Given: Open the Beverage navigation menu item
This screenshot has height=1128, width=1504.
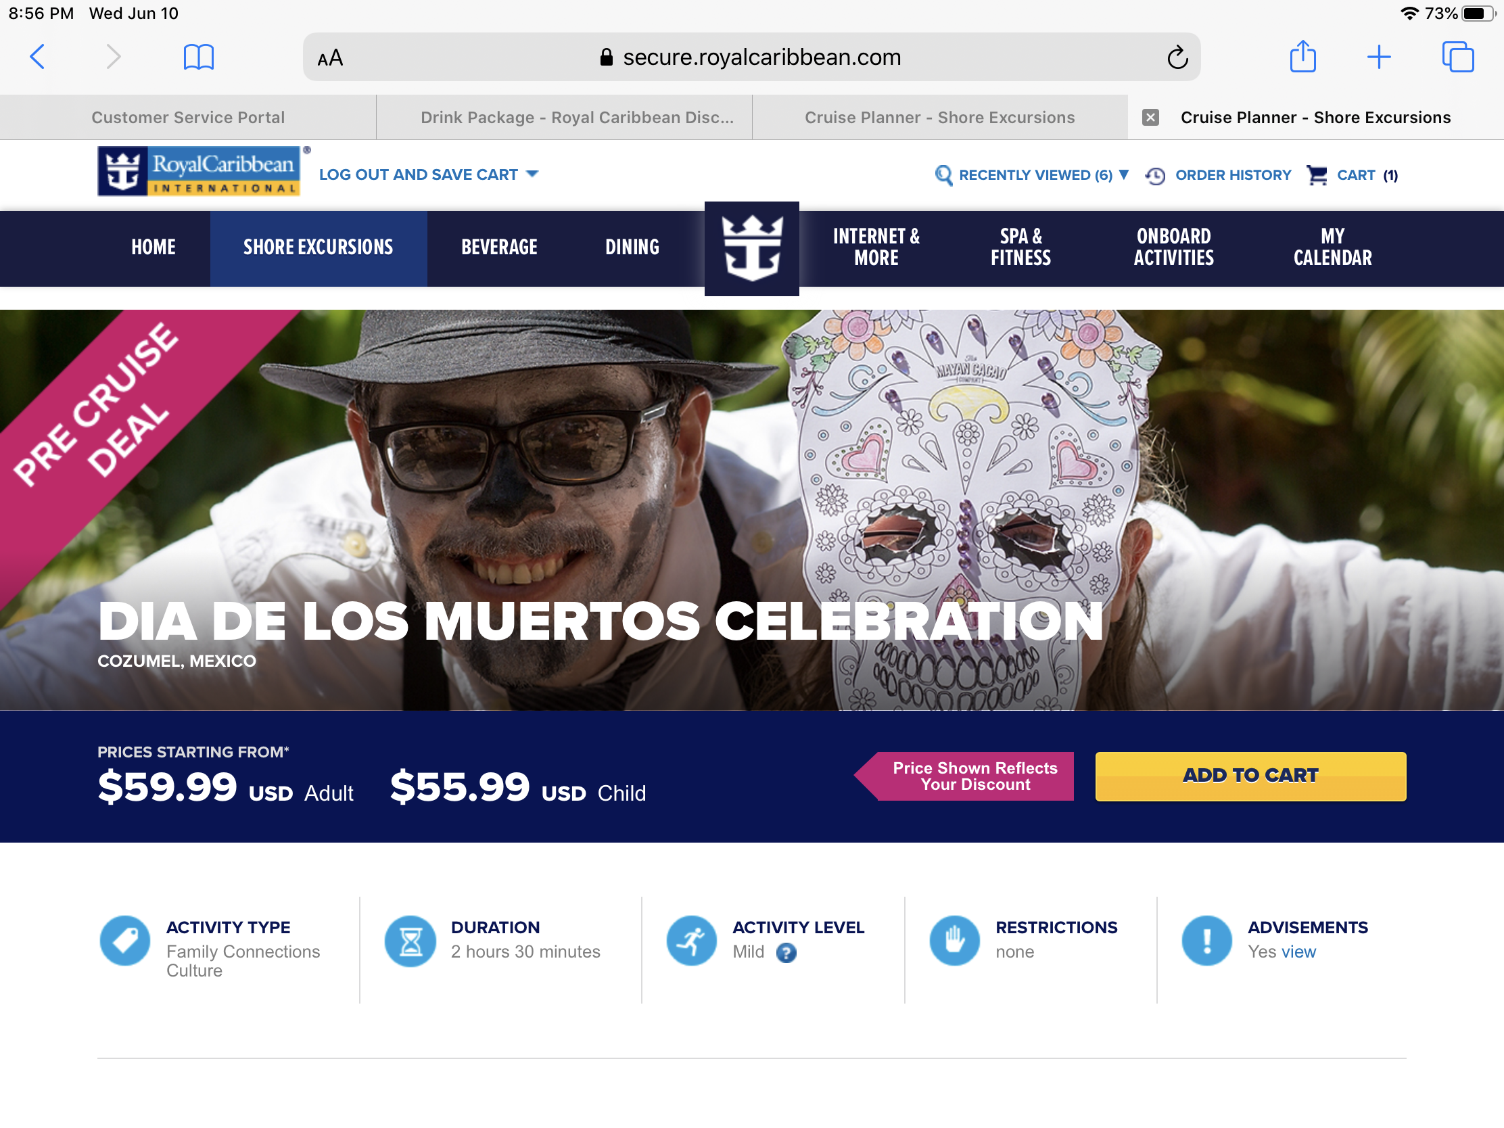Looking at the screenshot, I should [499, 248].
